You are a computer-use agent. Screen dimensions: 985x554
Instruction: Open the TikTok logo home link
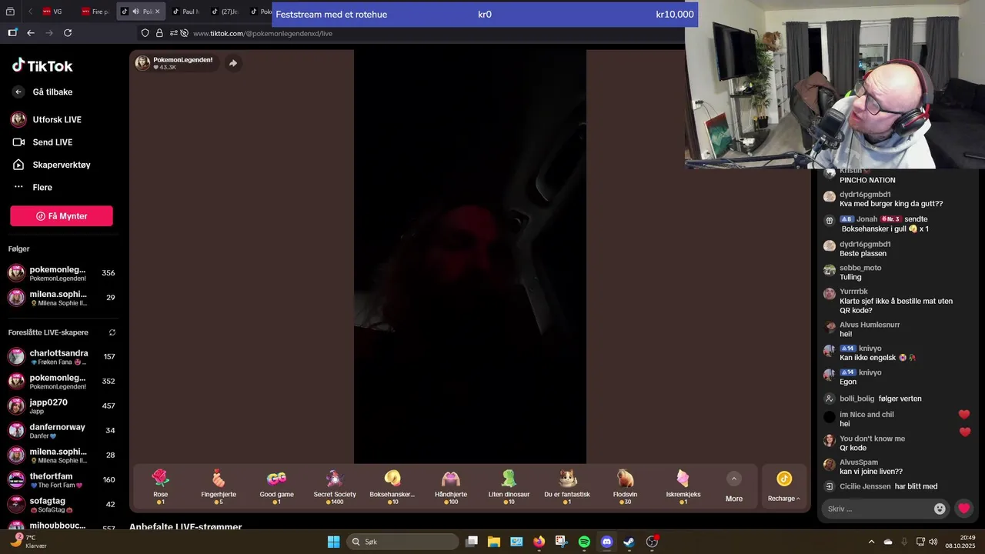(42, 66)
